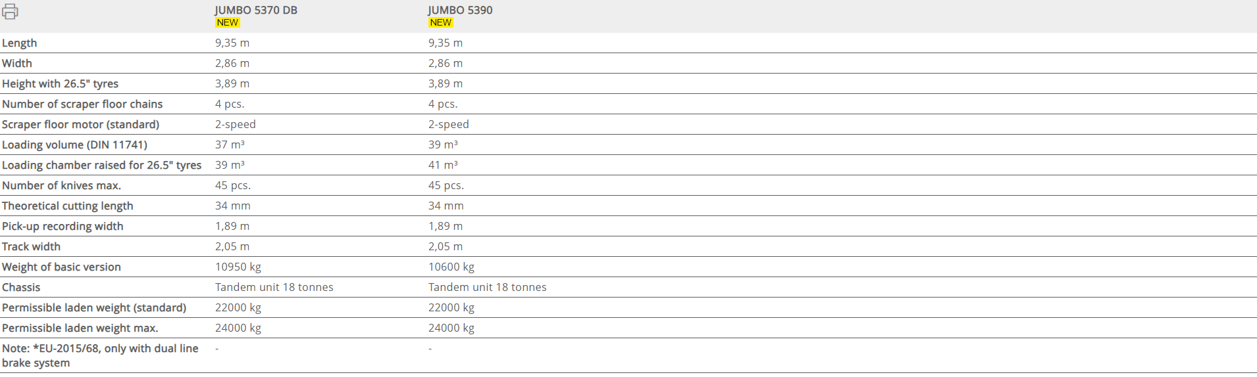Viewport: 1257px width, 377px height.
Task: Click the EU-2015/68 dual line brake note
Action: point(100,355)
